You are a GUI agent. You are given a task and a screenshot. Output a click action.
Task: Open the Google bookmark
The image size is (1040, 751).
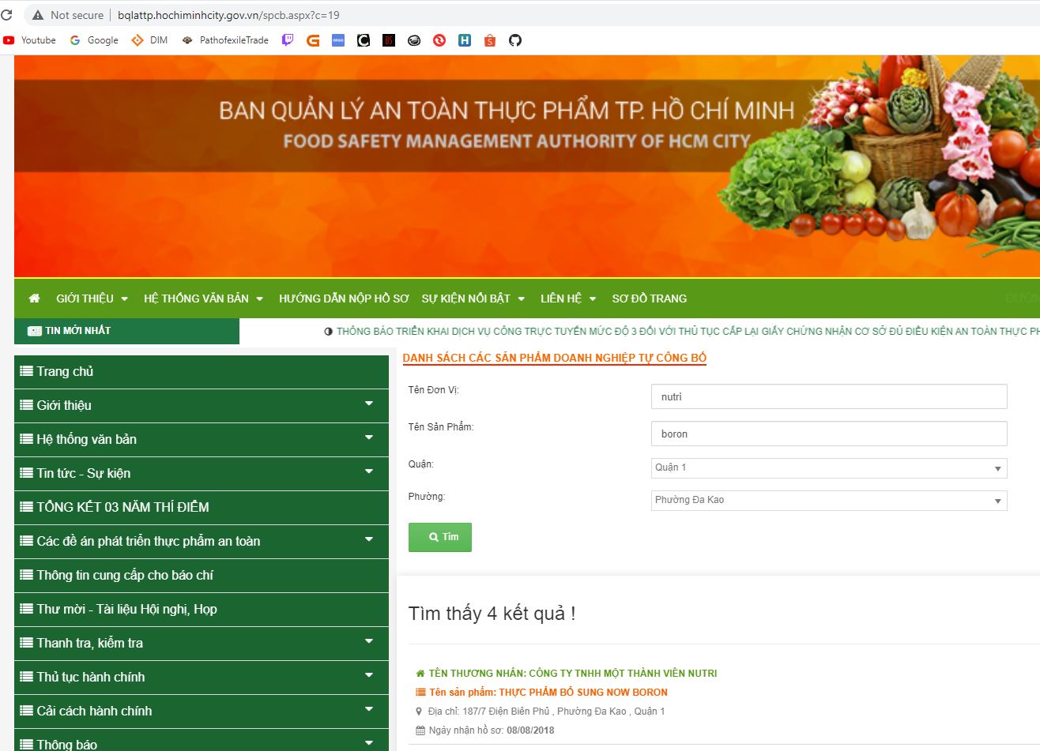pyautogui.click(x=94, y=40)
